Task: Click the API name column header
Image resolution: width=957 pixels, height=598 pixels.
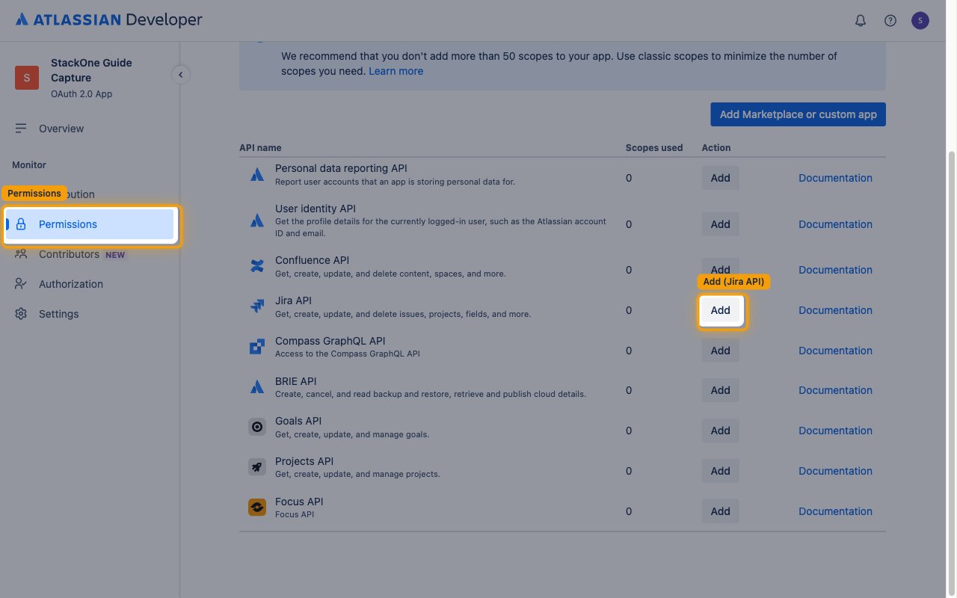Action: (260, 148)
